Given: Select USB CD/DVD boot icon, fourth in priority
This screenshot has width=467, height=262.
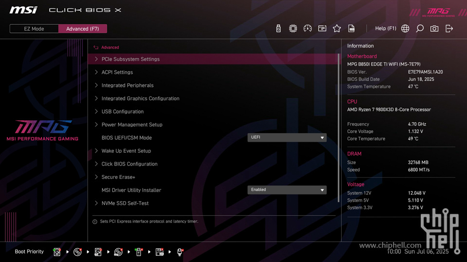Looking at the screenshot, I should tap(118, 252).
